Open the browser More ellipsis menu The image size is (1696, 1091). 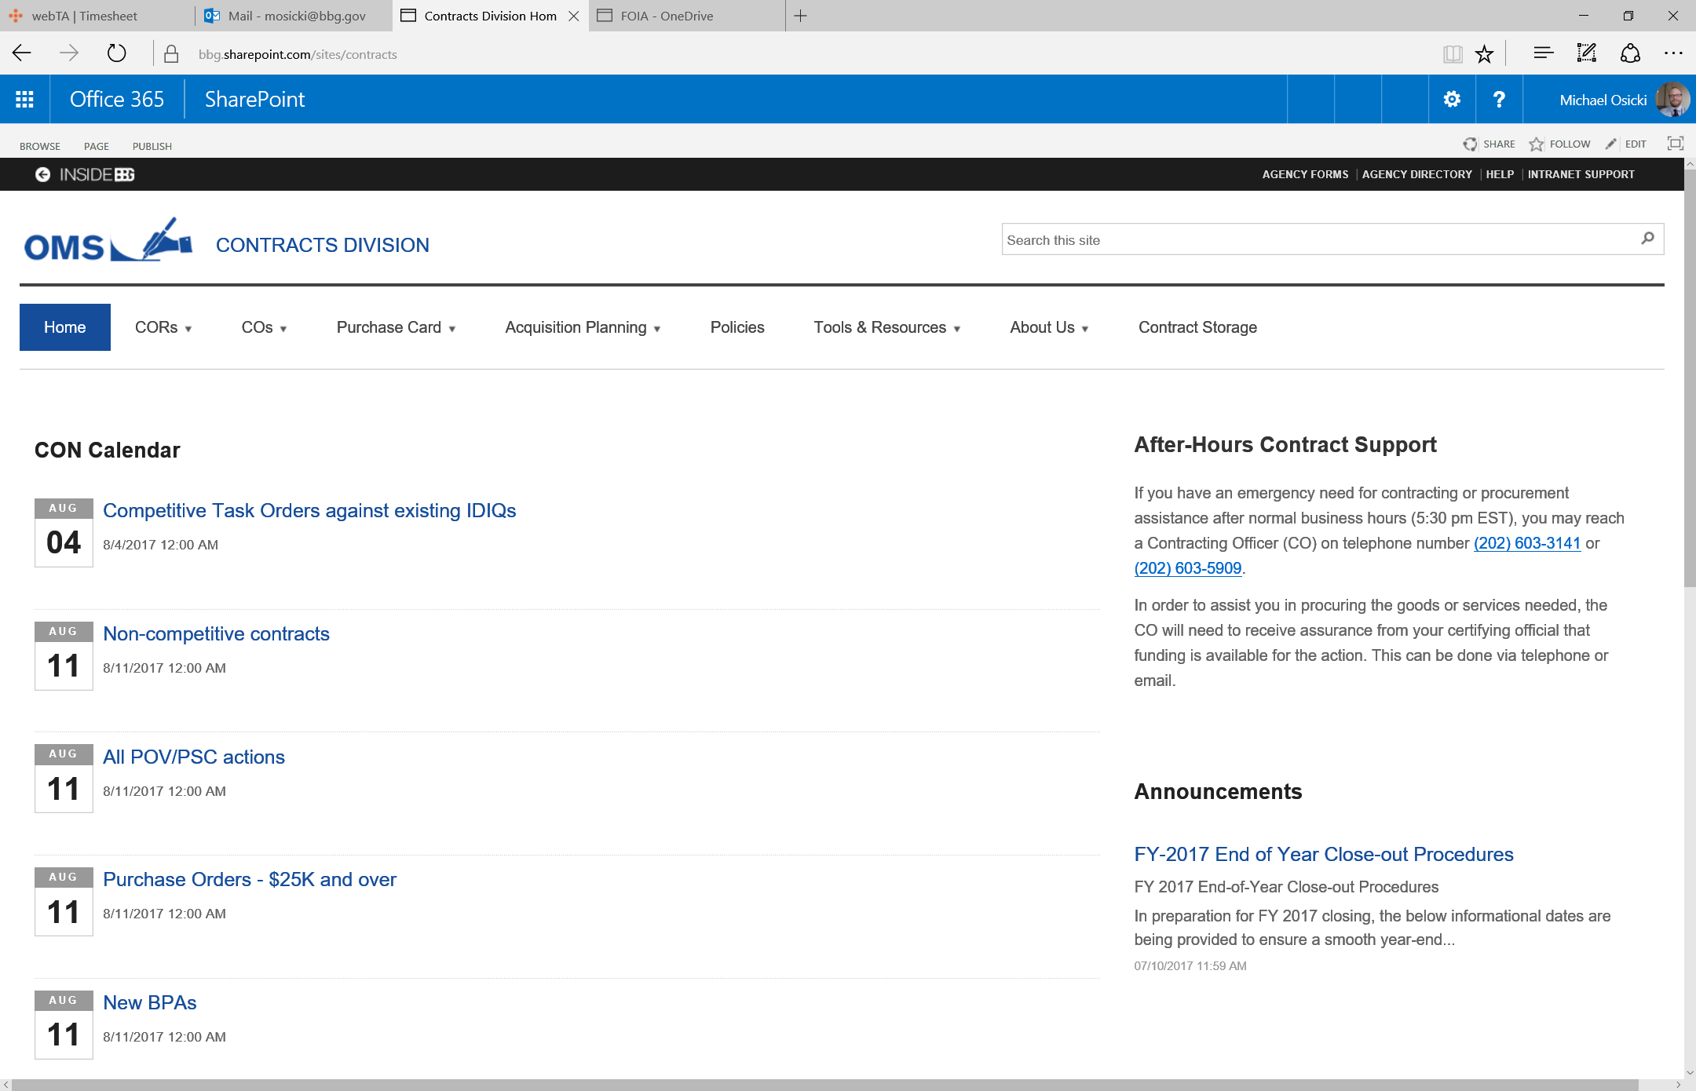point(1673,53)
